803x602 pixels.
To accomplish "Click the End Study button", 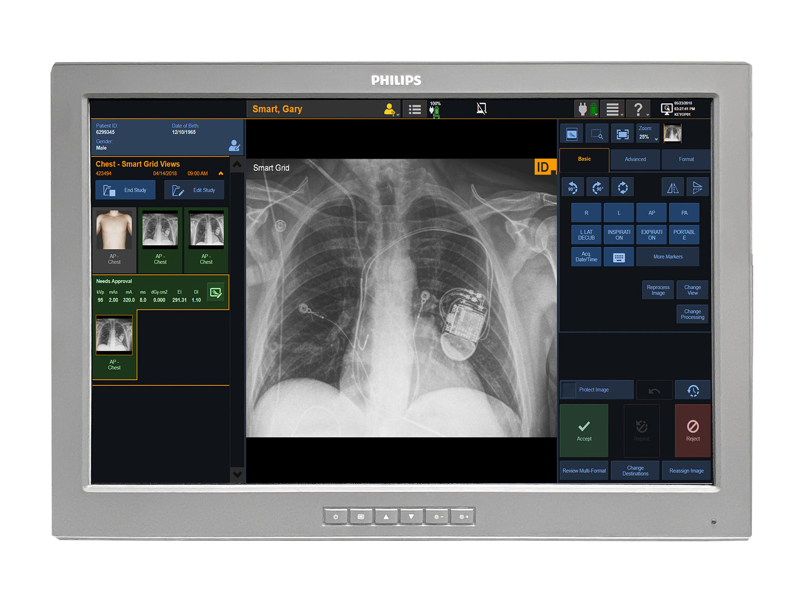I will click(125, 190).
